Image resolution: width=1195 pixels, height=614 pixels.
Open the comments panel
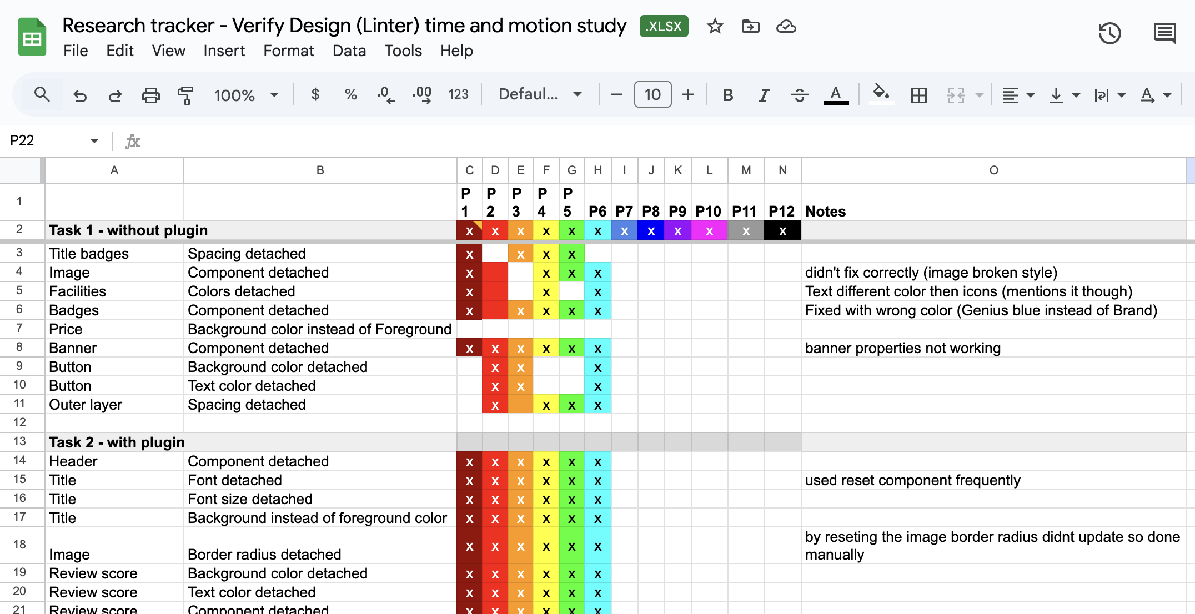pyautogui.click(x=1164, y=34)
